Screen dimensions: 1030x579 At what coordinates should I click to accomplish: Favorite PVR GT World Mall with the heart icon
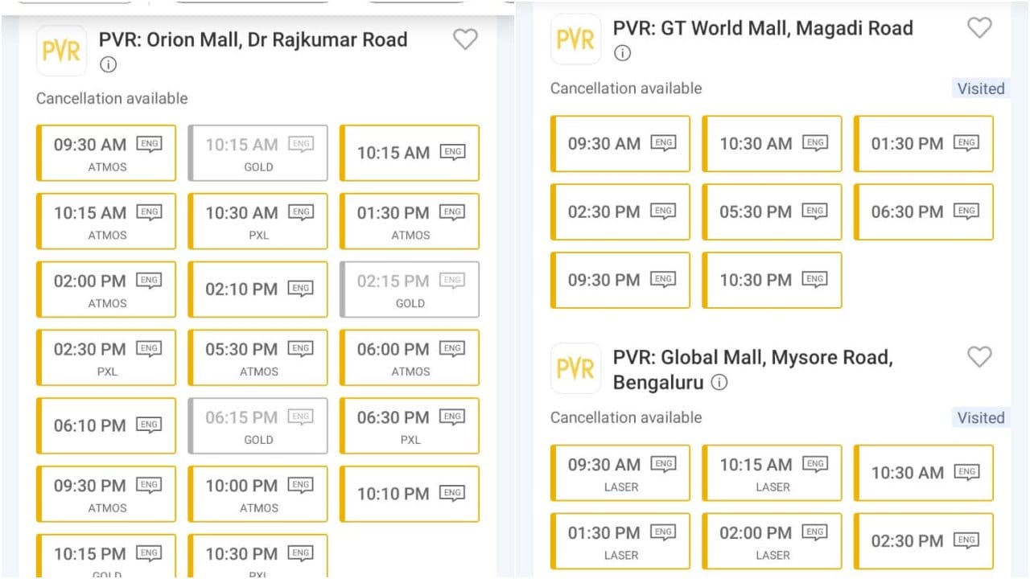[979, 28]
